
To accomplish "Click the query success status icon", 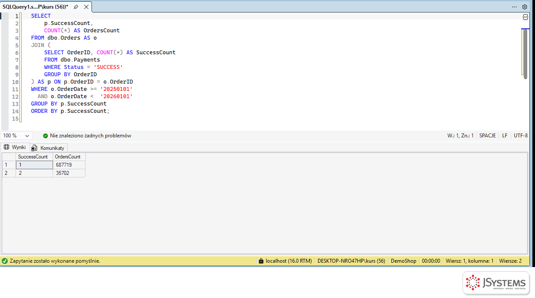I will (5, 261).
